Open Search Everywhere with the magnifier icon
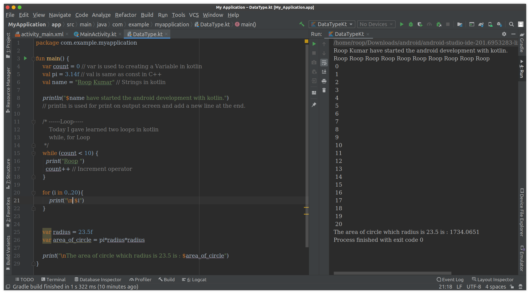Image resolution: width=530 pixels, height=294 pixels. 511,24
